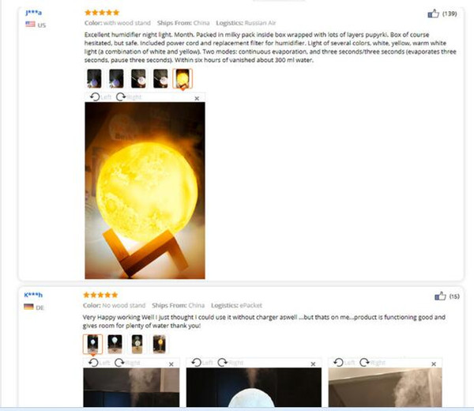Close K***h's middle enlarged photo
Image resolution: width=474 pixels, height=411 pixels.
pyautogui.click(x=313, y=364)
